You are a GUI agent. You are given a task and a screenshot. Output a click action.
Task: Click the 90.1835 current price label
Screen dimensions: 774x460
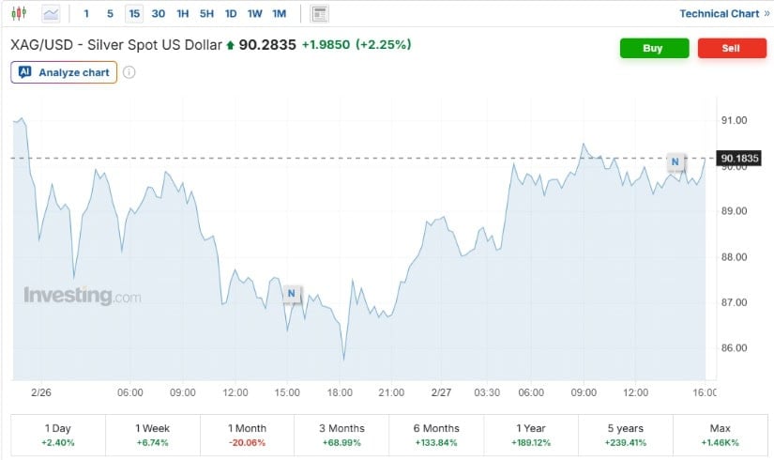[738, 158]
